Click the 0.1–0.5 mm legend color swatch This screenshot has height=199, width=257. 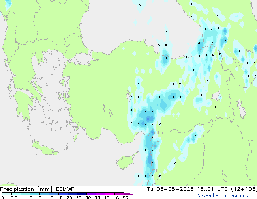pos(7,194)
